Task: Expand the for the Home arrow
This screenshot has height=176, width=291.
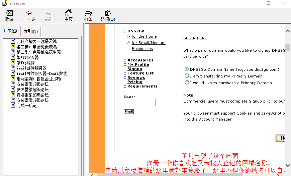Action: point(129,36)
